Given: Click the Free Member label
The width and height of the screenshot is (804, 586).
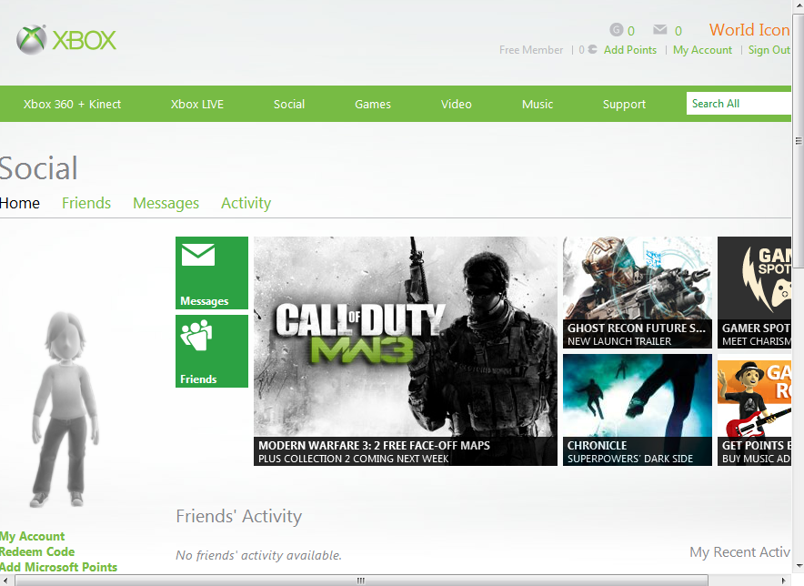Looking at the screenshot, I should point(531,50).
